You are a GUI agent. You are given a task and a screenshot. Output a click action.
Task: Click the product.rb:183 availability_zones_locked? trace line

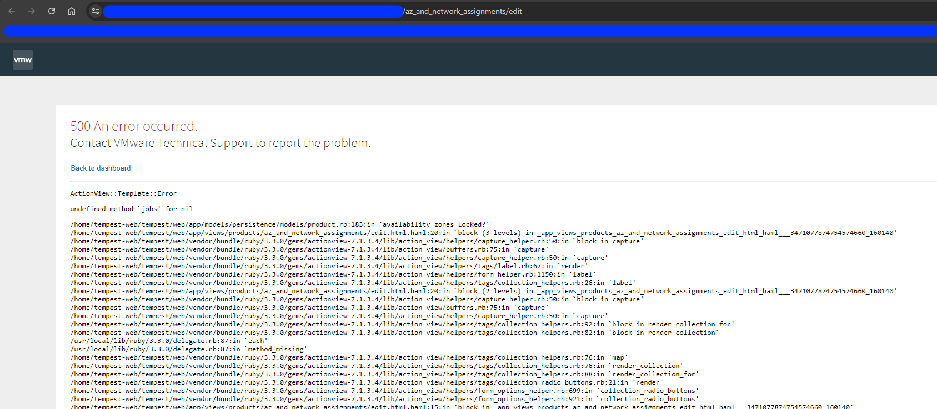[279, 224]
